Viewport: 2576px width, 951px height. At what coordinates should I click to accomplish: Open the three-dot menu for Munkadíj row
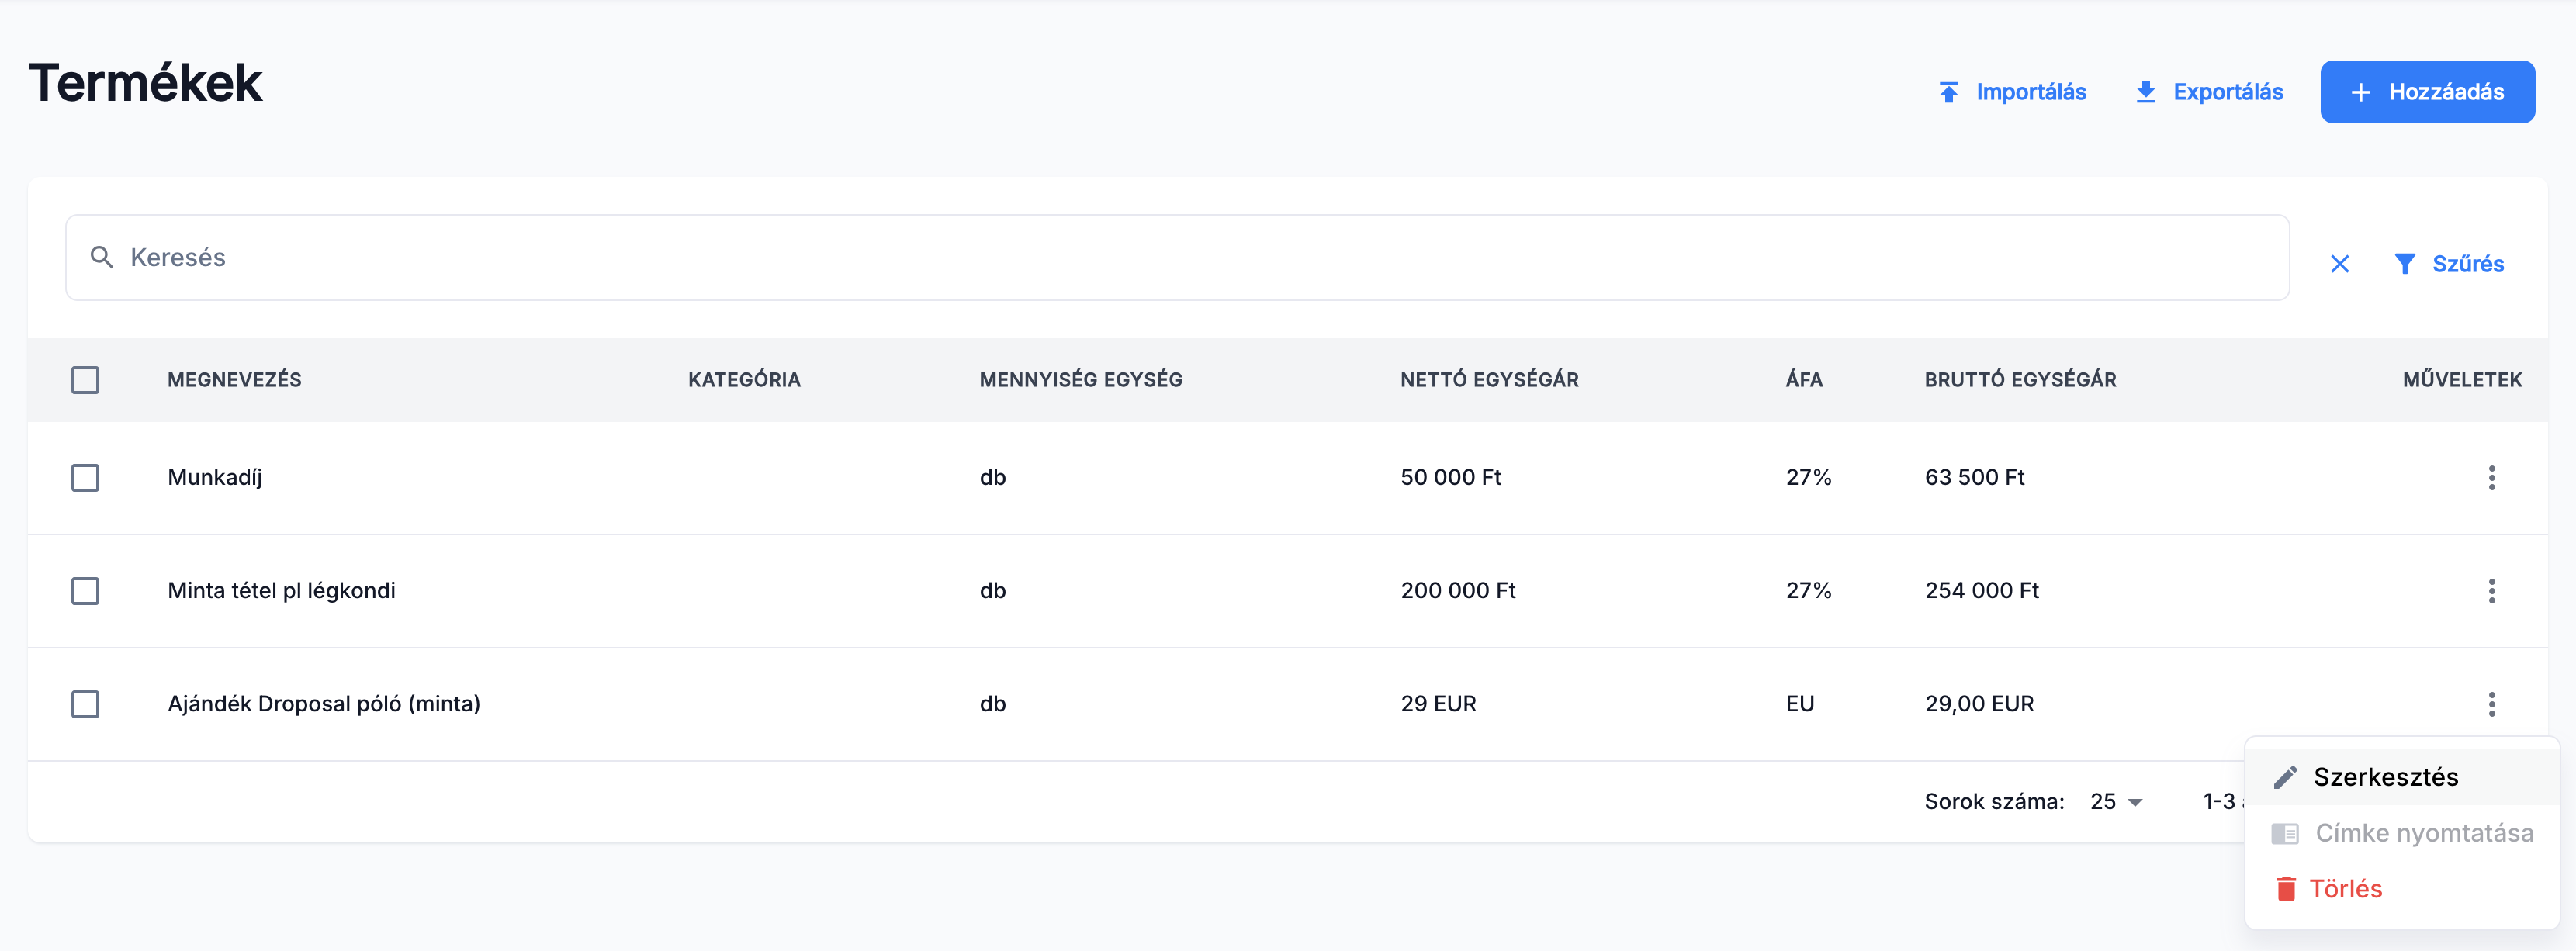coord(2491,478)
